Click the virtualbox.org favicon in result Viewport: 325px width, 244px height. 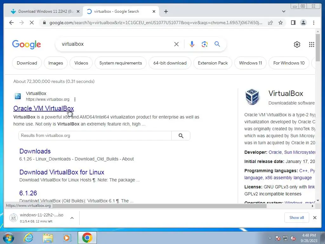pyautogui.click(x=18, y=96)
